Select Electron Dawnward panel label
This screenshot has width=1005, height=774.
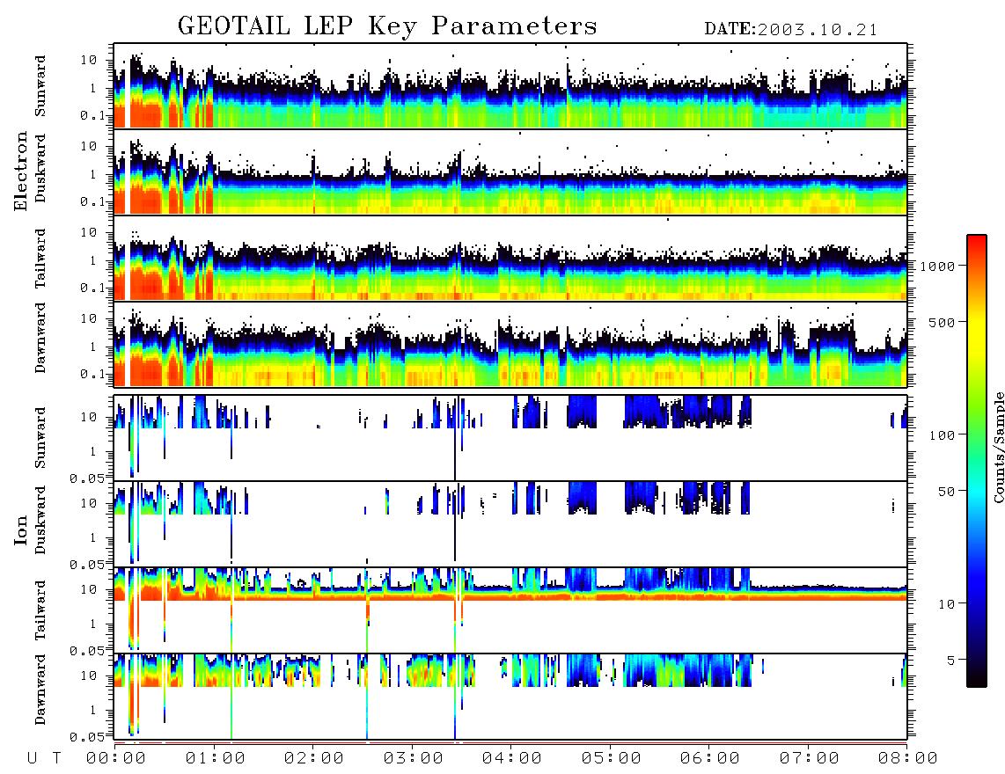click(40, 338)
